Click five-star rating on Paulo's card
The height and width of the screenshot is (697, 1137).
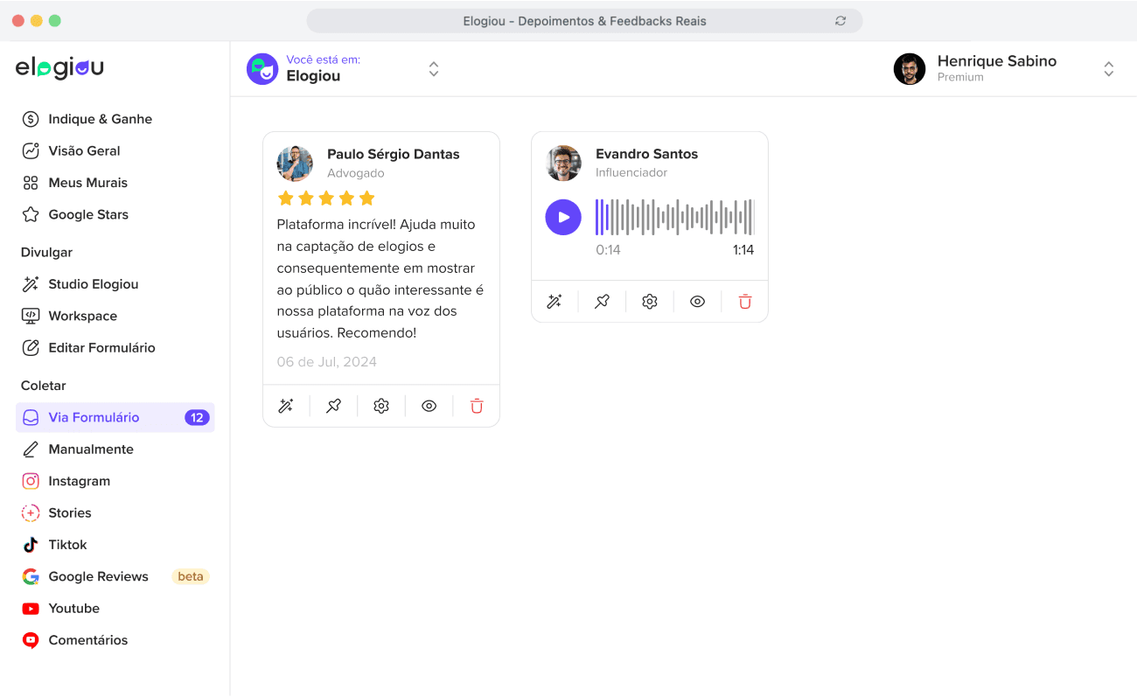[326, 198]
